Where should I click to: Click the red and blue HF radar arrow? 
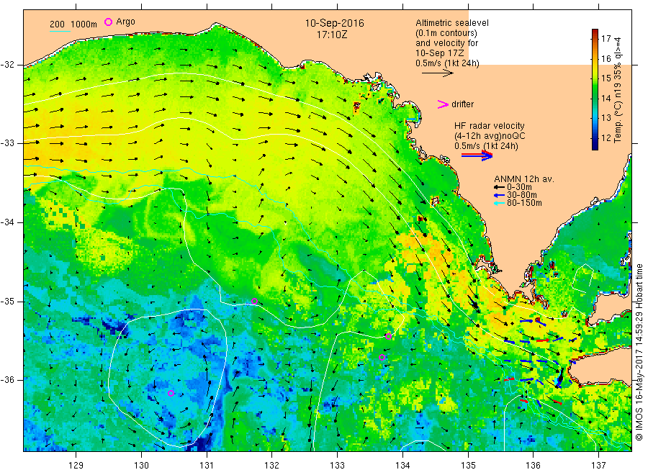(477, 155)
